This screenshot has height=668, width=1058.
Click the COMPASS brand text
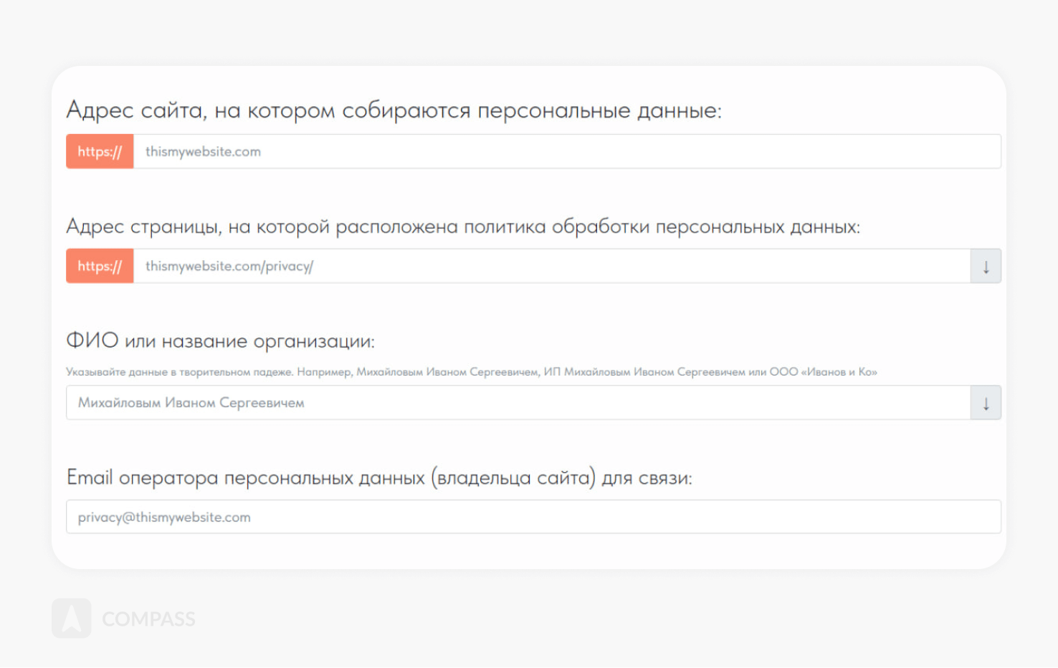point(148,619)
